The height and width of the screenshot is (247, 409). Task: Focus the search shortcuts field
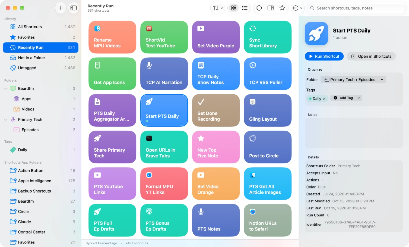pos(357,8)
